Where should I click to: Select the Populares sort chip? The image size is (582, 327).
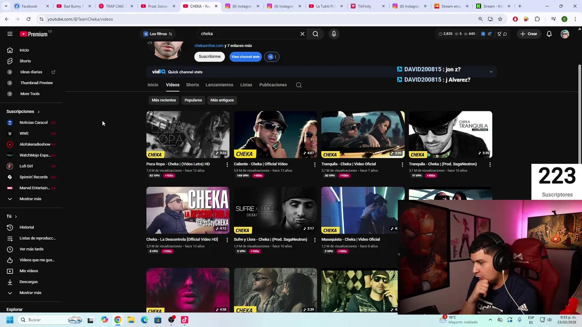[193, 100]
